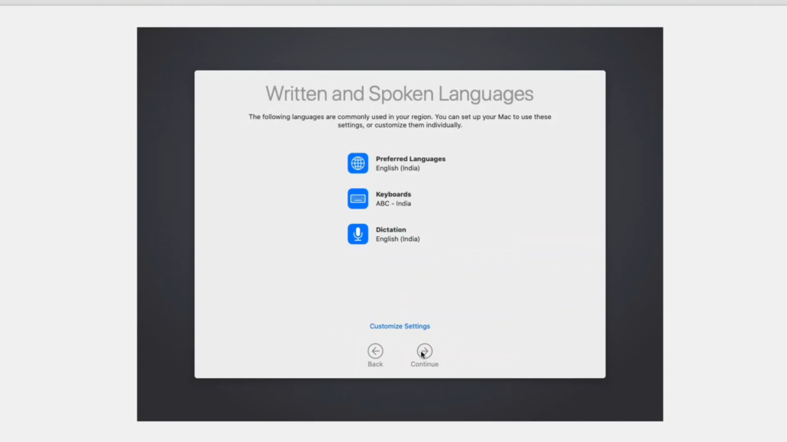Select the Preferred Languages heading
Viewport: 787px width, 442px height.
click(x=410, y=159)
